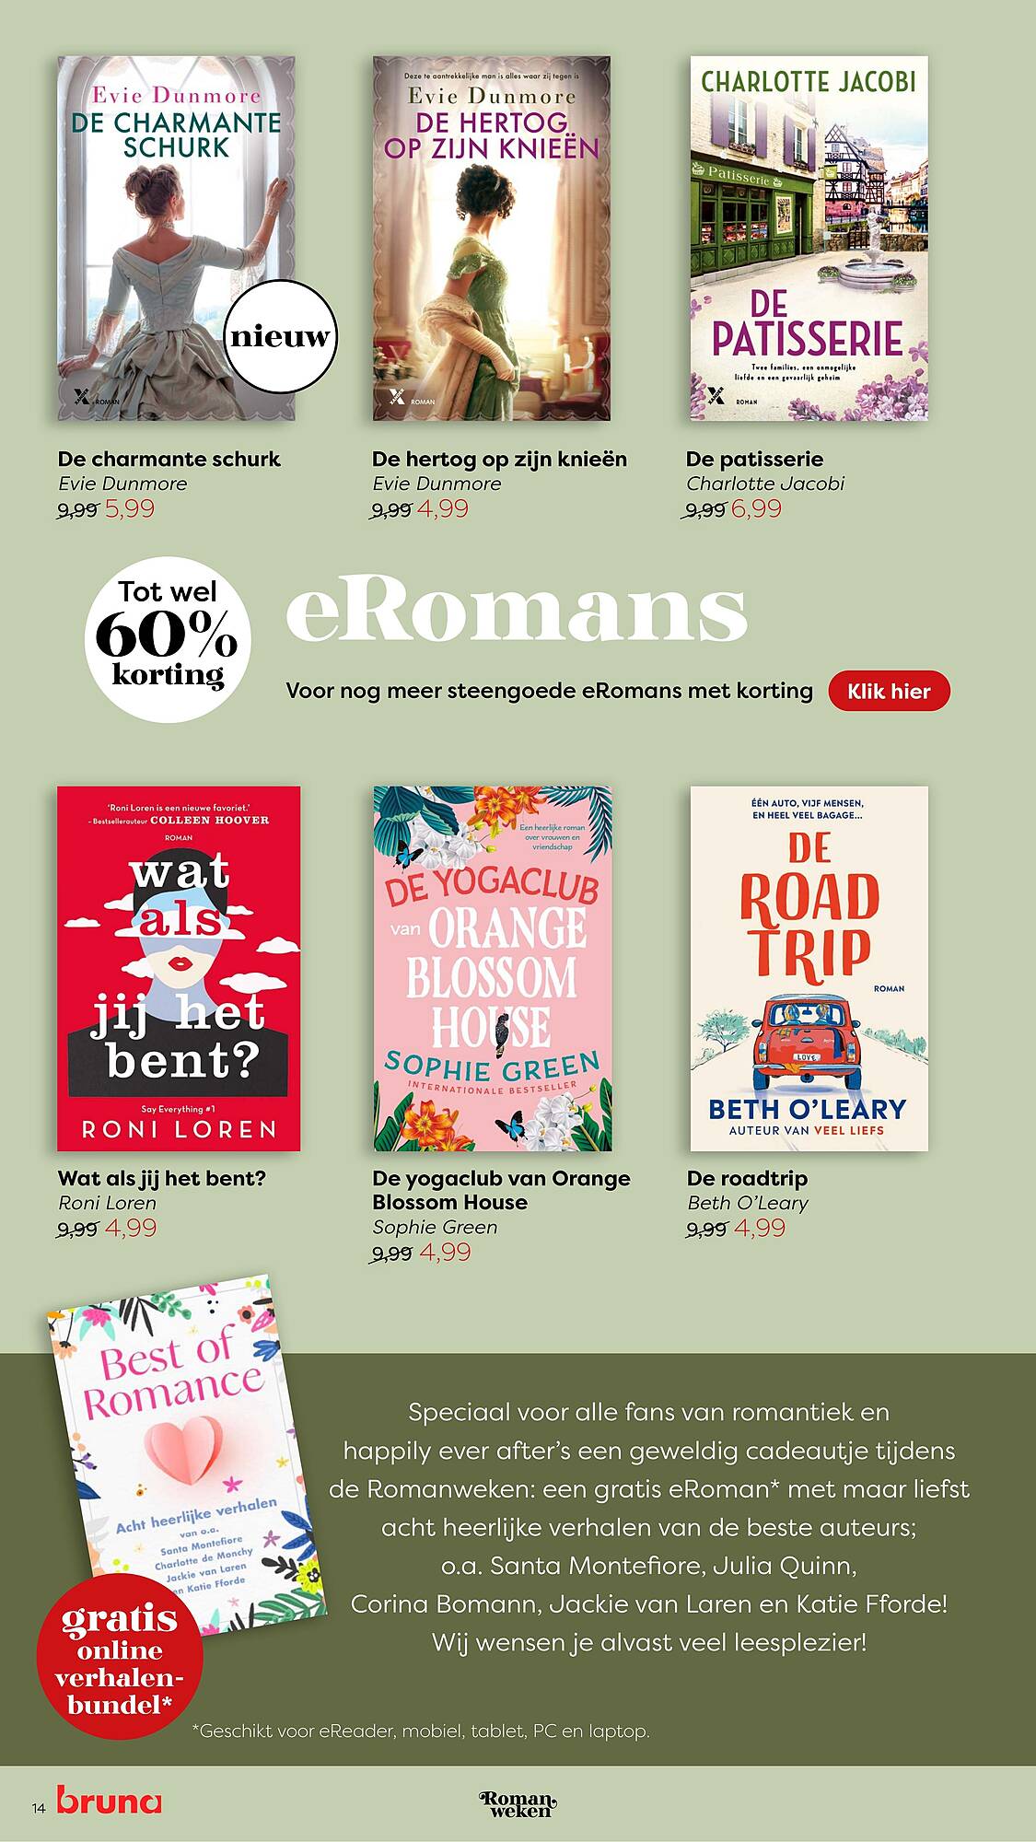Open 'Wat als jij het bent?' cover
Viewport: 1036px width, 1842px height.
click(x=179, y=968)
